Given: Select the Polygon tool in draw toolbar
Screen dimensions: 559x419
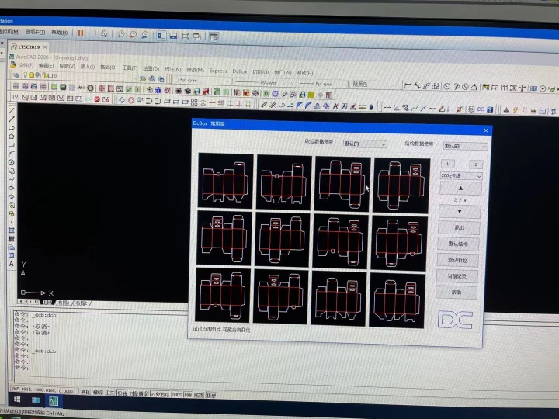Looking at the screenshot, I should [12, 136].
